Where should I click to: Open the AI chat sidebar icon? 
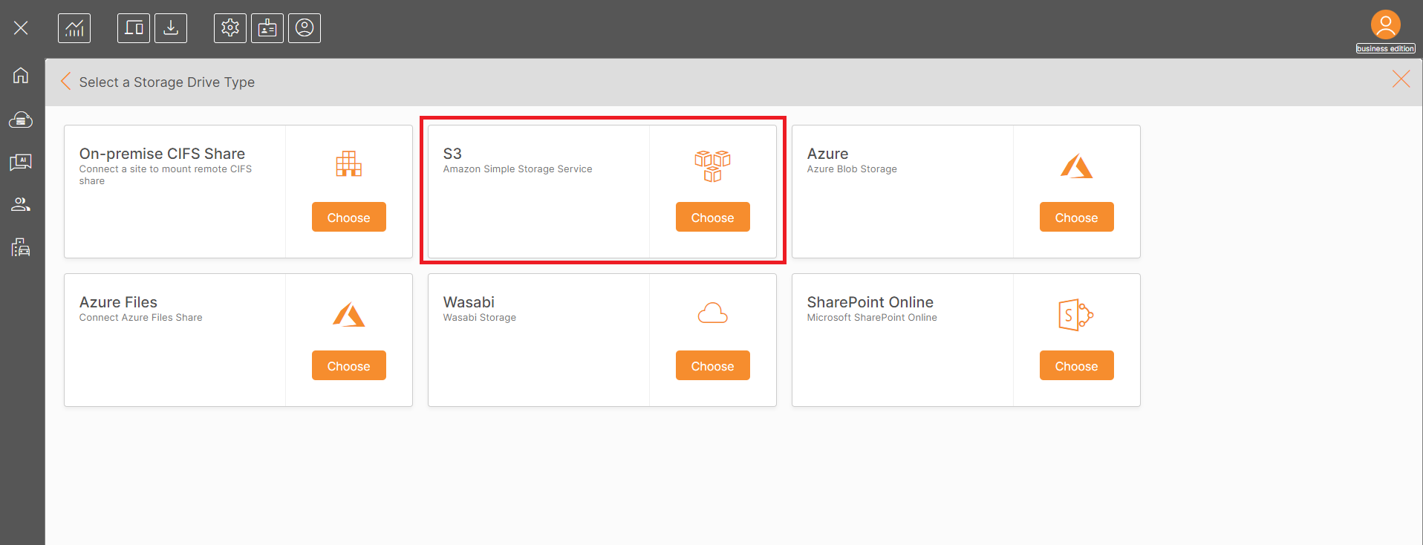pos(21,162)
